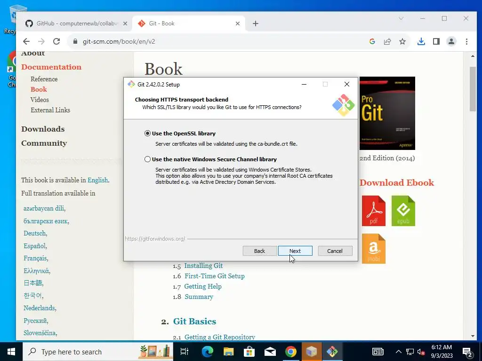Image resolution: width=482 pixels, height=361 pixels.
Task: Click the address bar URL git-scm.com/book/en/v2
Action: (119, 41)
